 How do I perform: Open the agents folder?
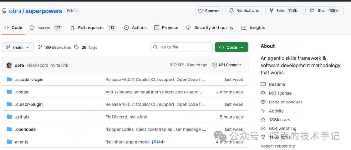pos(21,142)
